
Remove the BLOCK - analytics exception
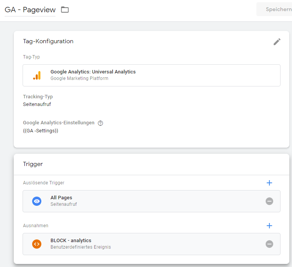tap(269, 244)
